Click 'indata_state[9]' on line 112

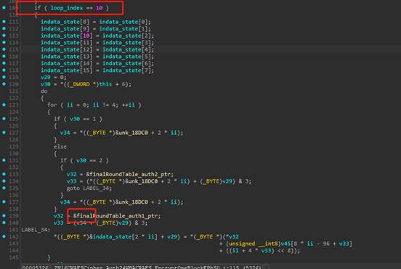65,28
